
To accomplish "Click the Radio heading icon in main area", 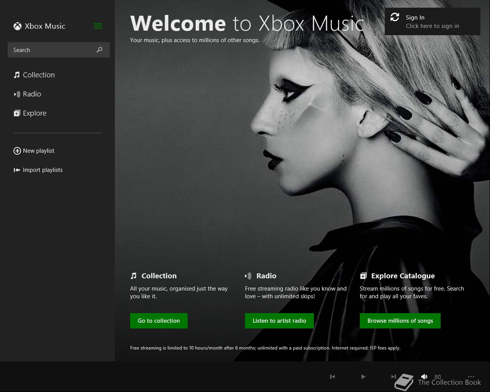I will coord(248,276).
